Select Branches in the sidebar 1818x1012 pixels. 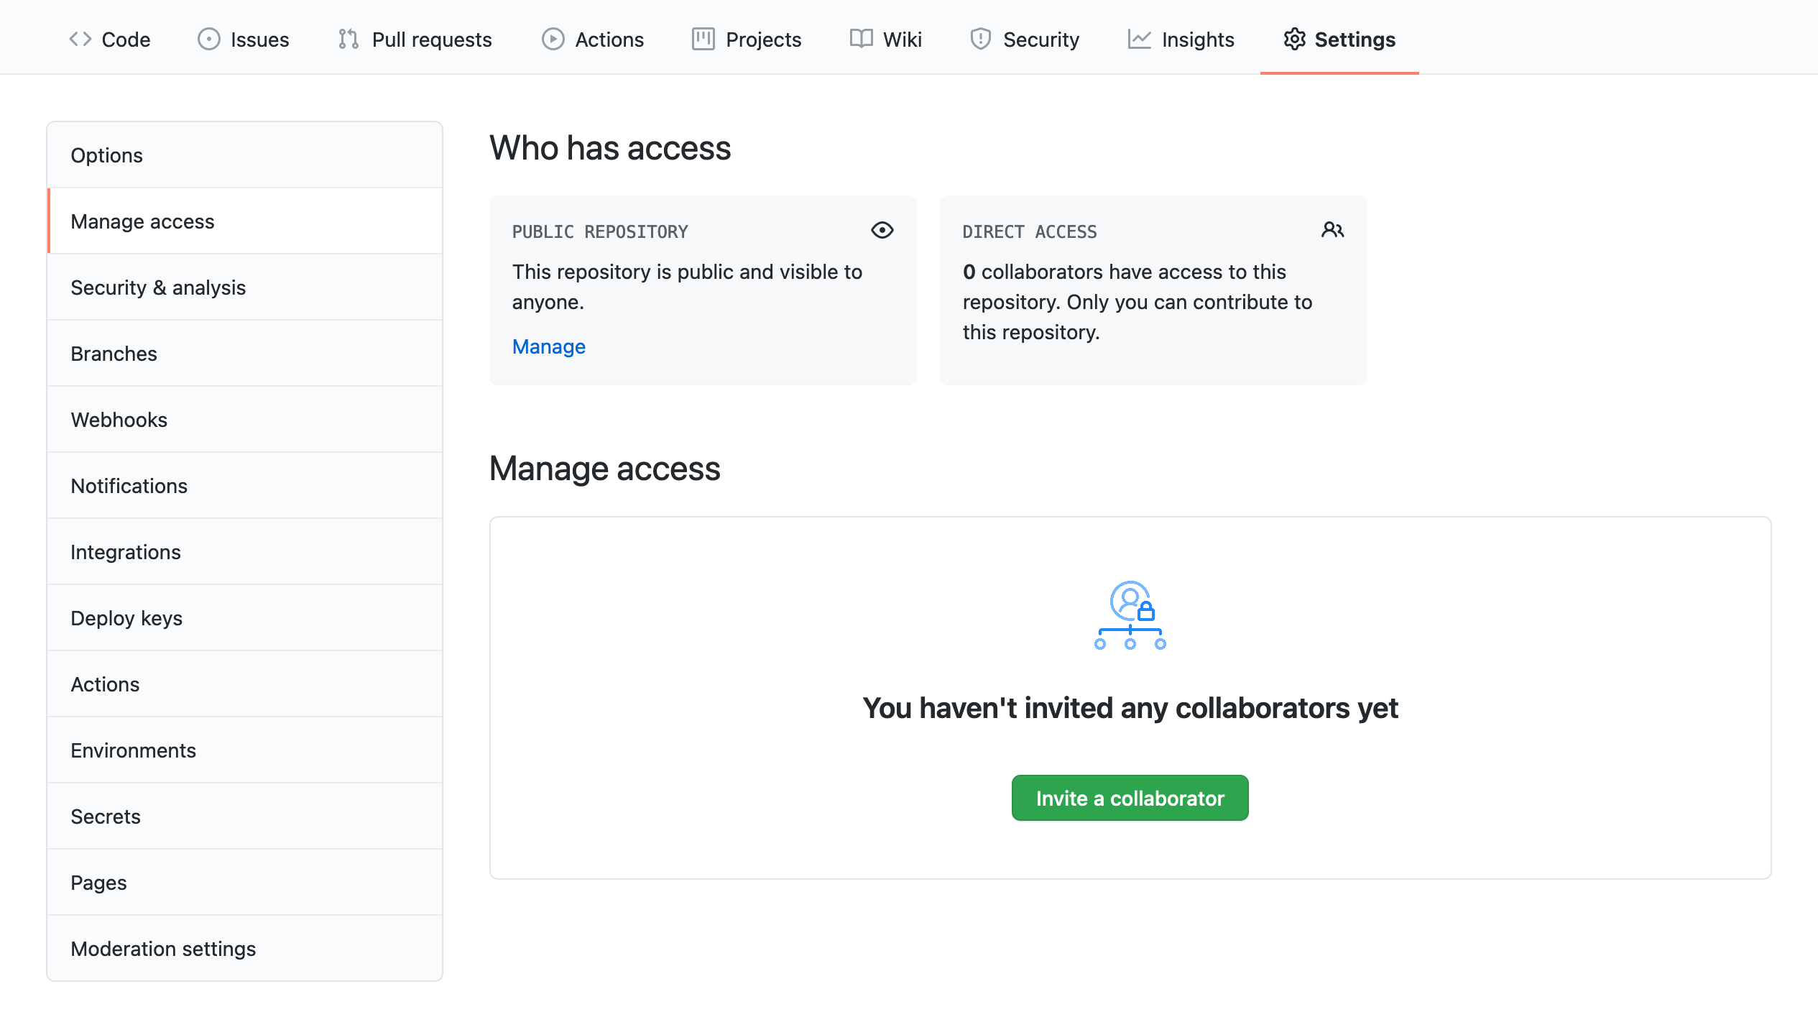point(114,354)
